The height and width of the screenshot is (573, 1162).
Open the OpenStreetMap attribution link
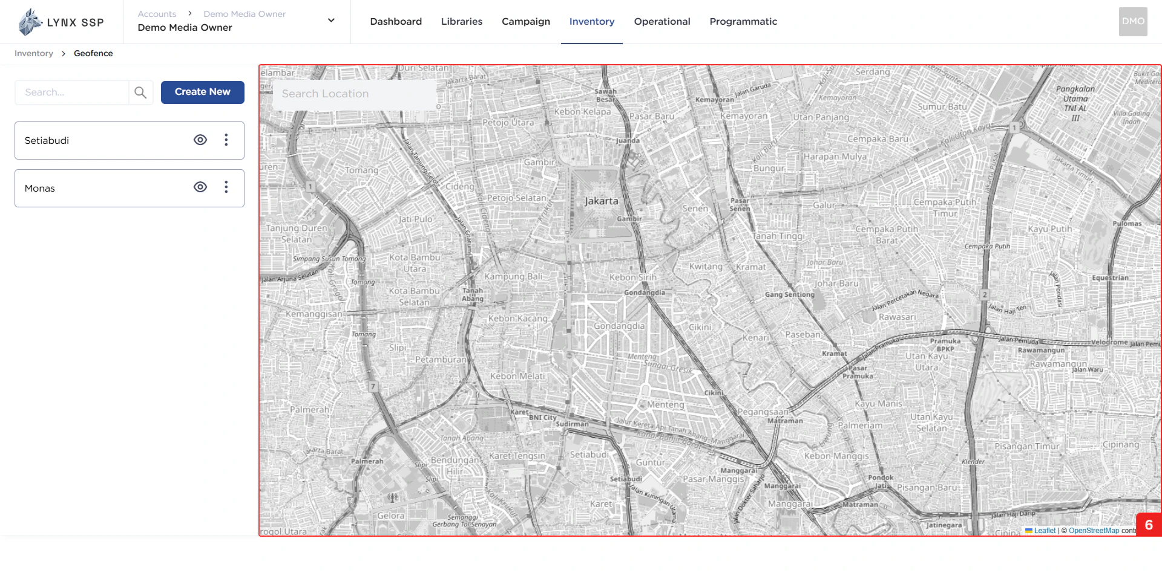tap(1094, 531)
